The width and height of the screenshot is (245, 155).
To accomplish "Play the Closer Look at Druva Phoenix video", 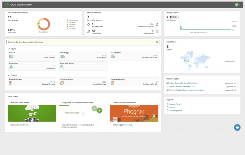I will (134, 113).
